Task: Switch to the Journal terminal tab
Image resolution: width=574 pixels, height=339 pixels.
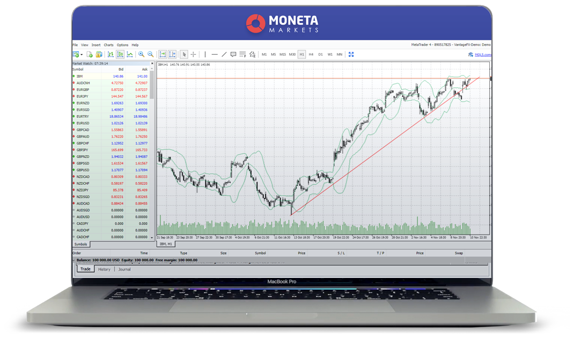Action: coord(124,269)
